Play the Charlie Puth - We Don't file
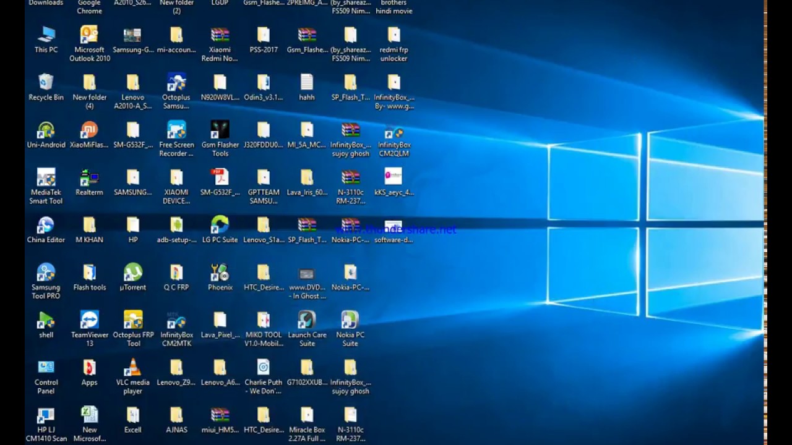 tap(264, 376)
